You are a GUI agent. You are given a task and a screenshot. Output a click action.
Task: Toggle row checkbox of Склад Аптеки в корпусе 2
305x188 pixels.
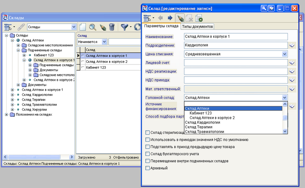coord(83,62)
